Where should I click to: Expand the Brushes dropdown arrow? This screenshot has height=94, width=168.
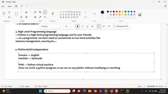[52, 17]
